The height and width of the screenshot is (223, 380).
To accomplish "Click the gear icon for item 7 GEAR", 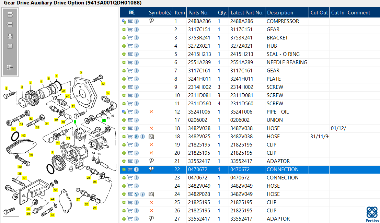I will click(124, 71).
